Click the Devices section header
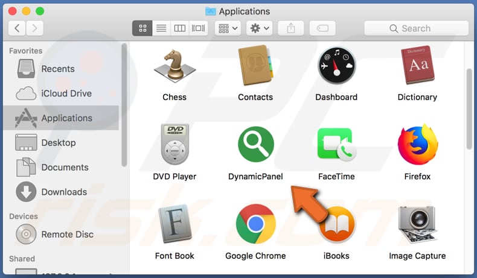The image size is (477, 278). point(24,216)
